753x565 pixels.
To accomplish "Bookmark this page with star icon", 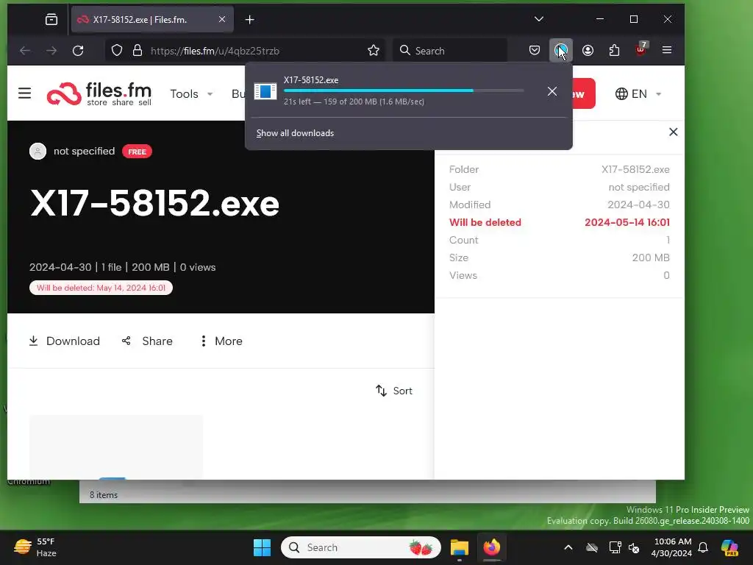I will point(373,51).
